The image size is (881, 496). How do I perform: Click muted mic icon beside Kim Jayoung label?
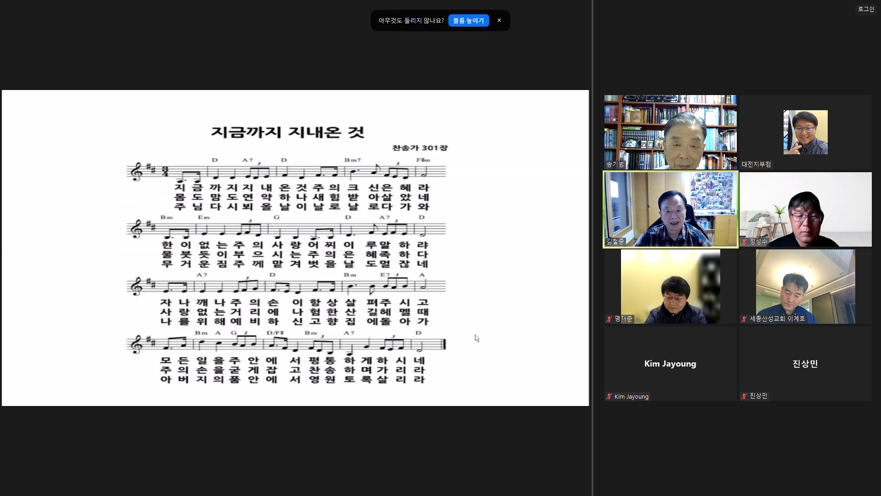pos(609,396)
